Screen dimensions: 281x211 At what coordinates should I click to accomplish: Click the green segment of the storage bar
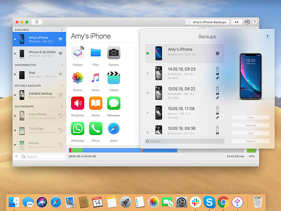[x=77, y=150]
